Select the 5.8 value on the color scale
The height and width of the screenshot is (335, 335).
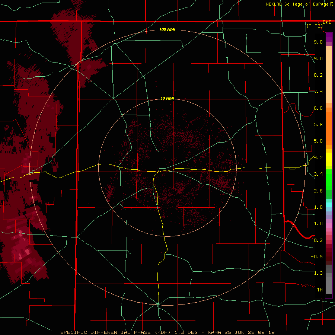pyautogui.click(x=318, y=125)
